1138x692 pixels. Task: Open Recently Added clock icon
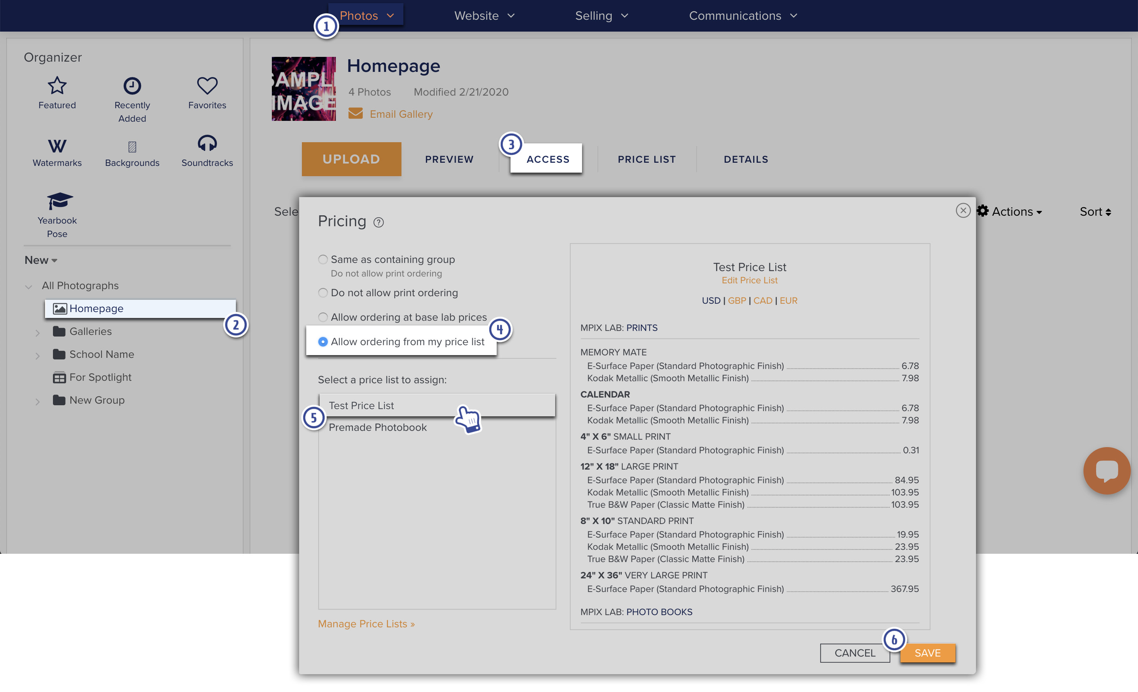point(132,86)
